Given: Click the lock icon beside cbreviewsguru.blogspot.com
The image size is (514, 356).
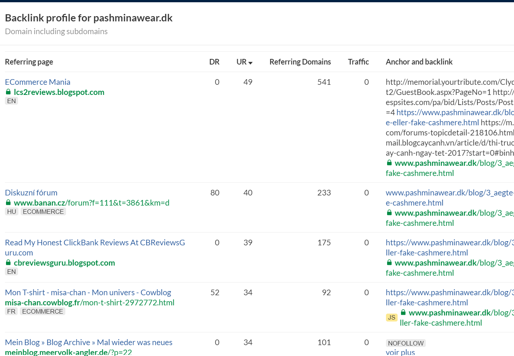Looking at the screenshot, I should 8,263.
